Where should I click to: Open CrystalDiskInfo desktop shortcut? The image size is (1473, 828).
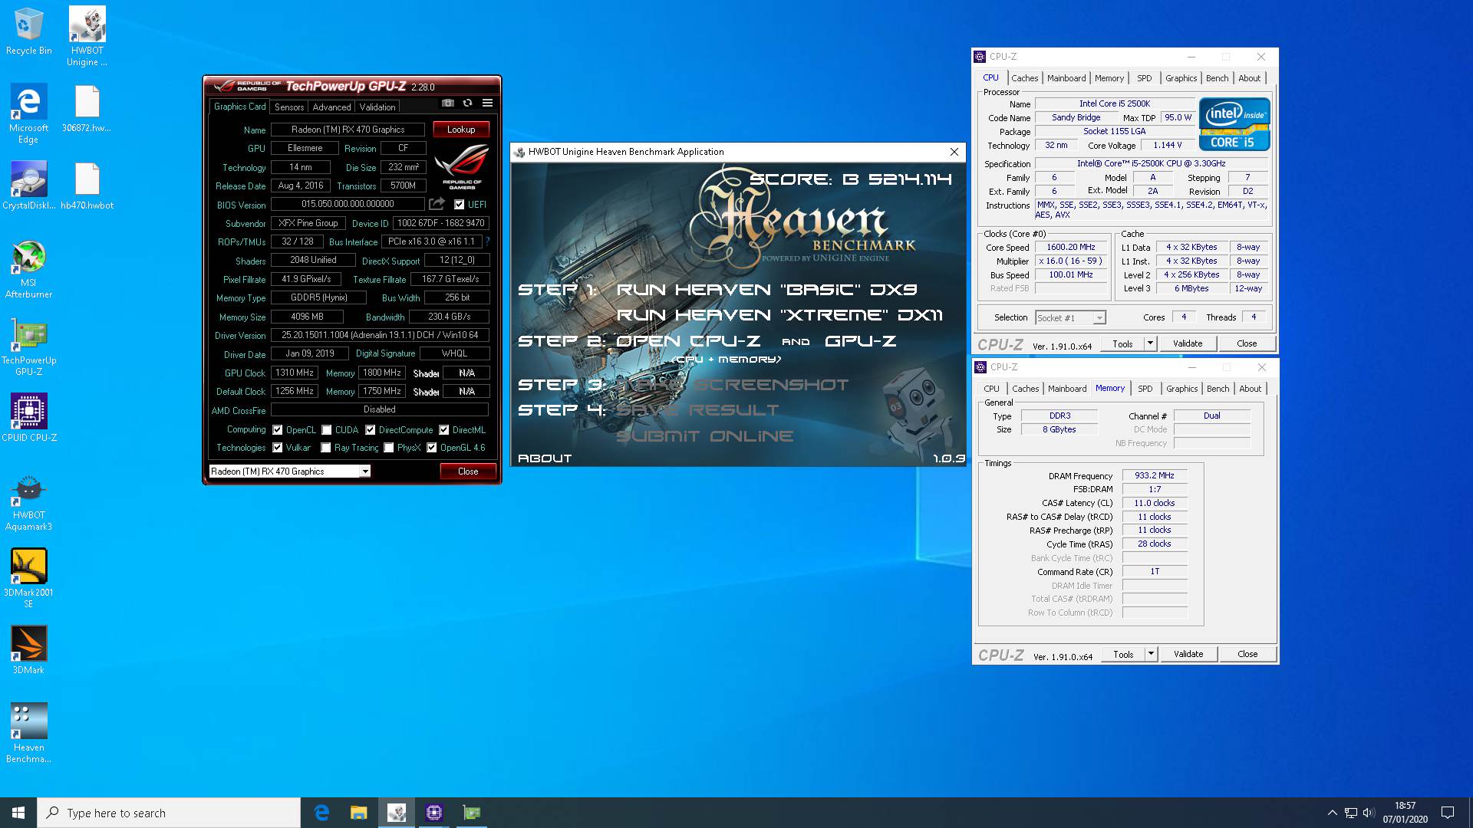tap(28, 186)
